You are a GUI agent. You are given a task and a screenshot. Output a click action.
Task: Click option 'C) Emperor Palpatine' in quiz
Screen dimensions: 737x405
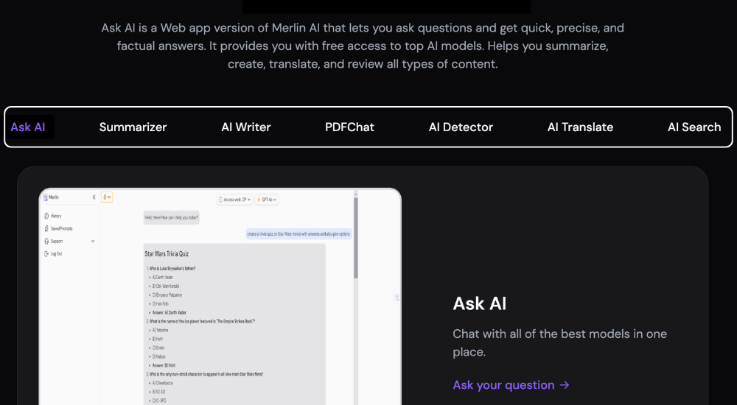point(167,295)
